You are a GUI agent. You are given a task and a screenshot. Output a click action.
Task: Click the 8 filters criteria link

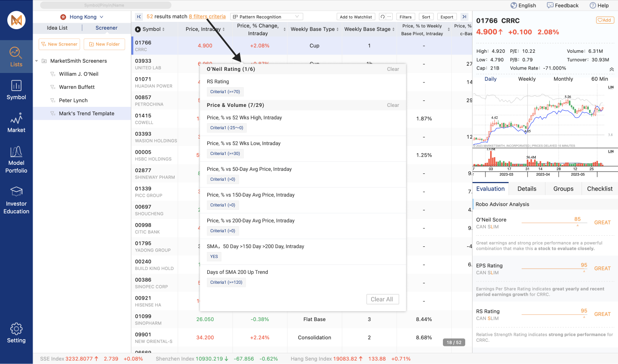(207, 16)
